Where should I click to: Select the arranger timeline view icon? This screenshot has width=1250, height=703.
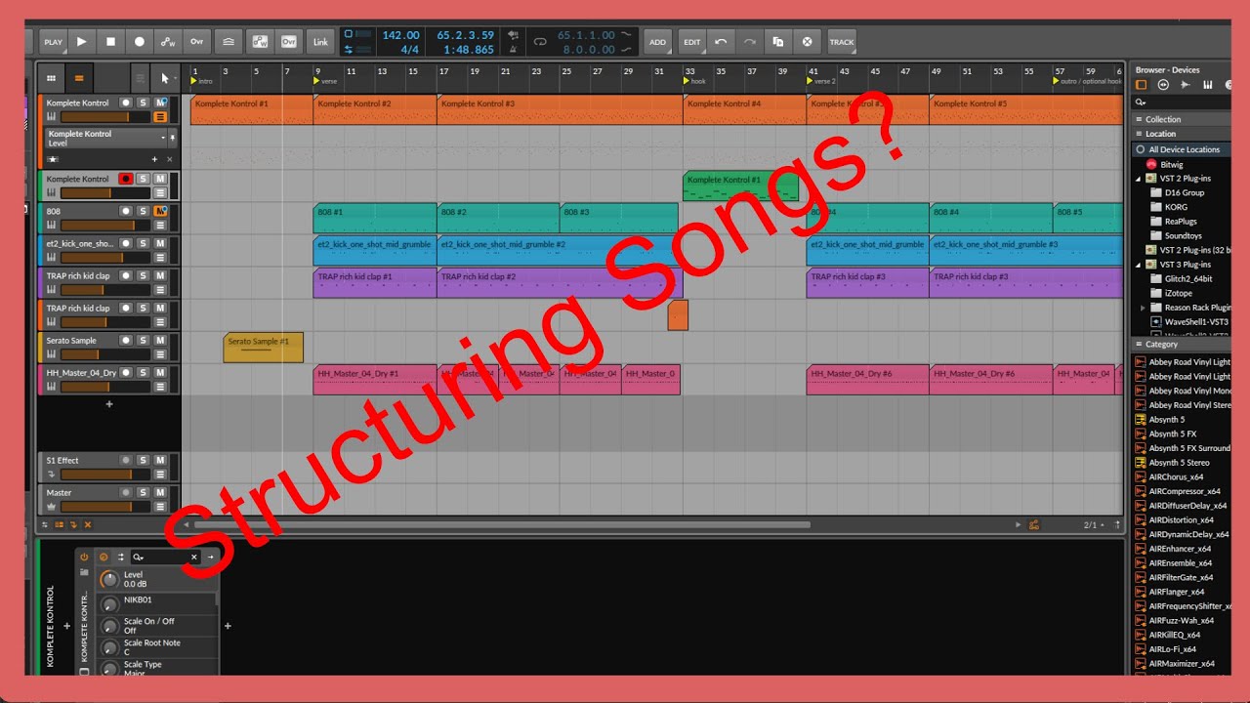pos(79,78)
